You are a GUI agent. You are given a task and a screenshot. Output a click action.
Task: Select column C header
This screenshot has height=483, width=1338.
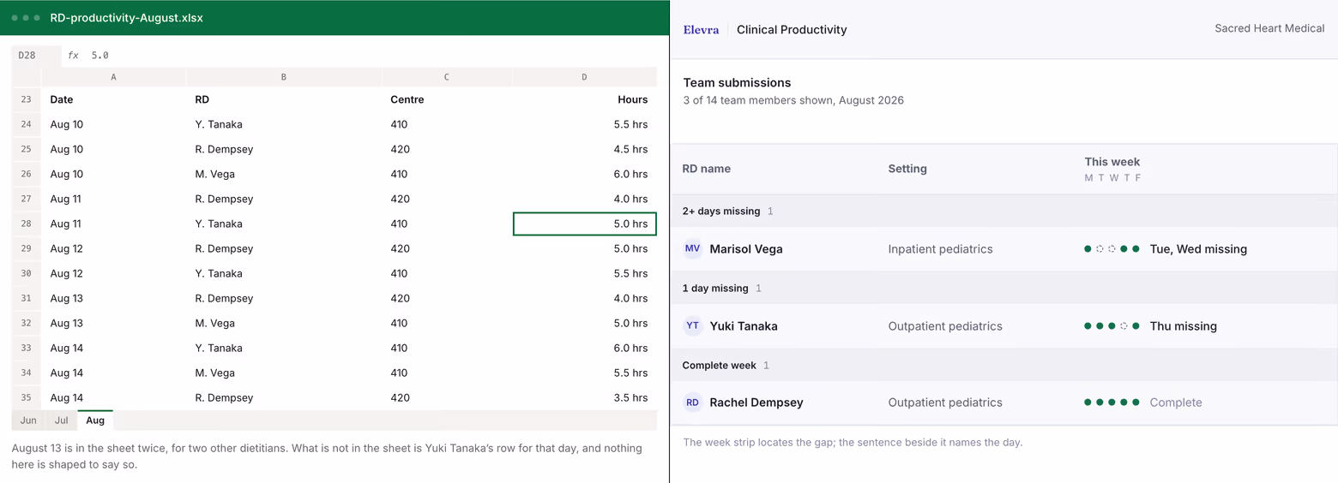point(447,77)
